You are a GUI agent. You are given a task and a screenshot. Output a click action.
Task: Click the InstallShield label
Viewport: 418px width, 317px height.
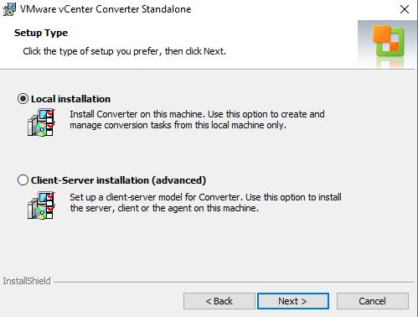point(27,281)
